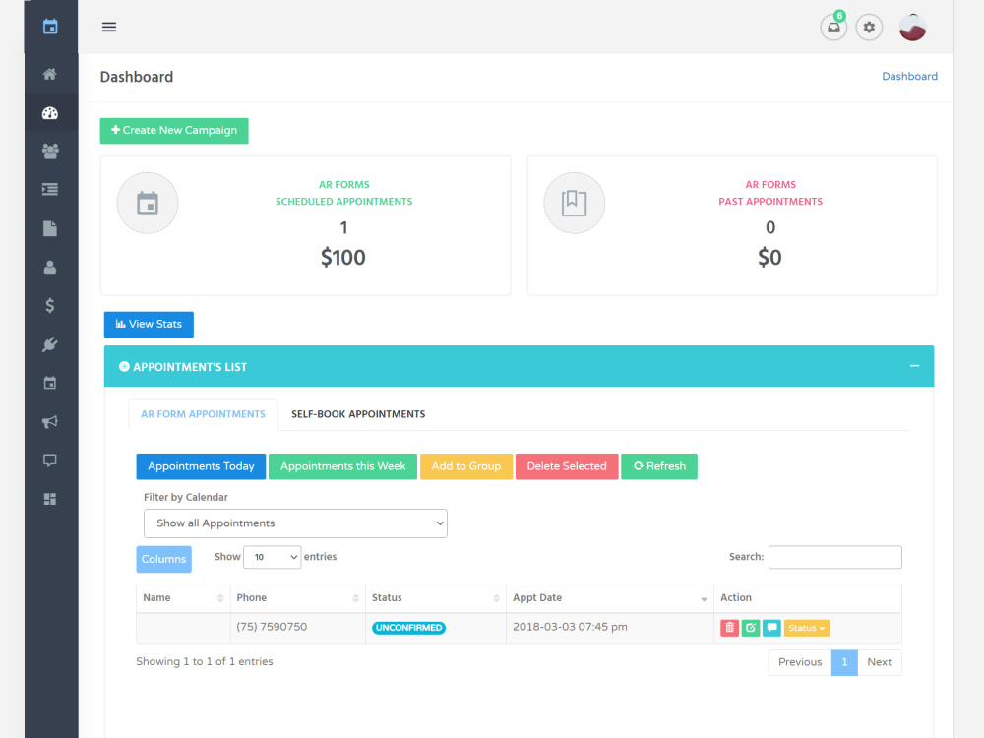
Task: Open the Columns visibility button
Action: 163,559
